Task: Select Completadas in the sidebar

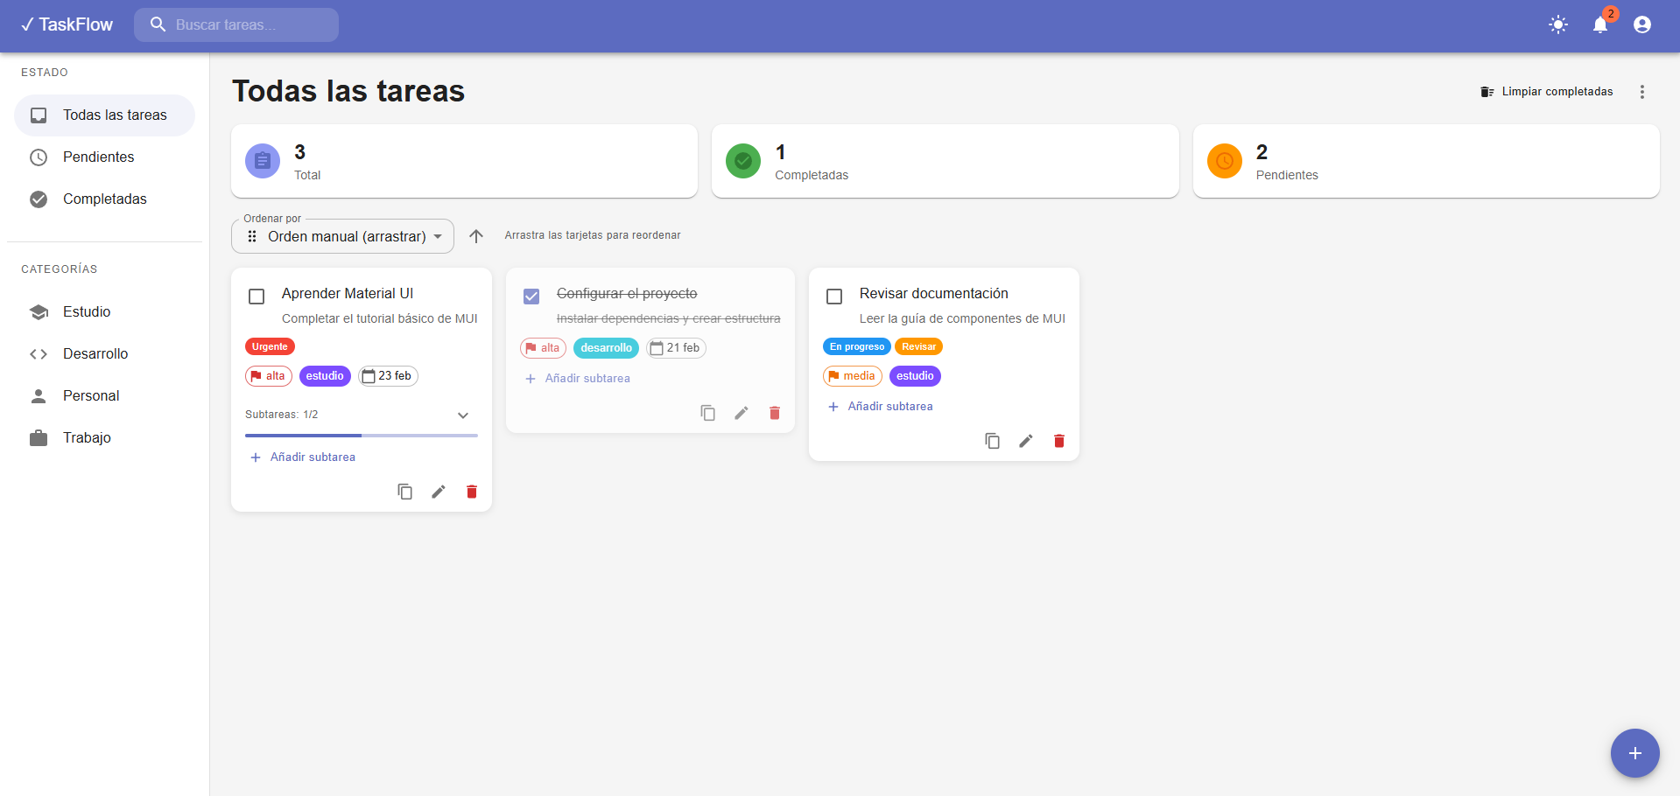Action: pyautogui.click(x=104, y=199)
